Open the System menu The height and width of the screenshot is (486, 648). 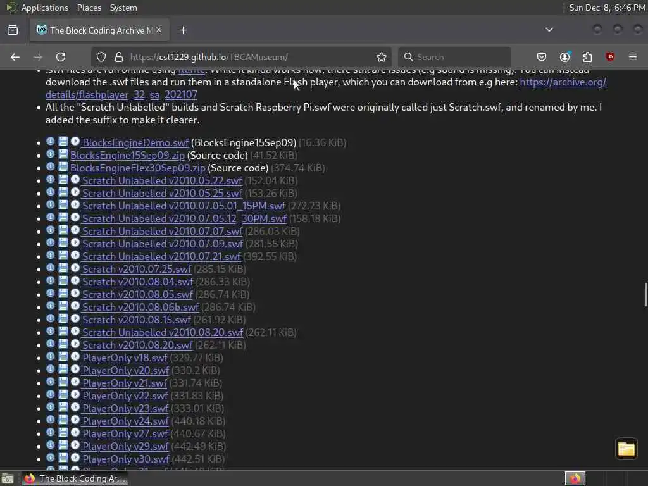point(123,8)
